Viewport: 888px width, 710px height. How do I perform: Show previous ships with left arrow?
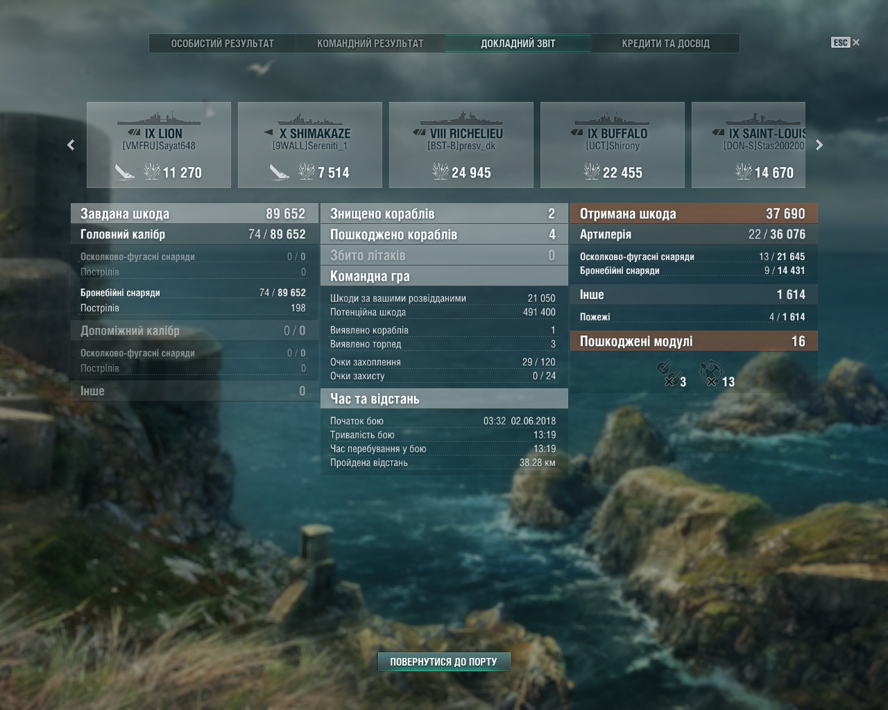pos(71,145)
